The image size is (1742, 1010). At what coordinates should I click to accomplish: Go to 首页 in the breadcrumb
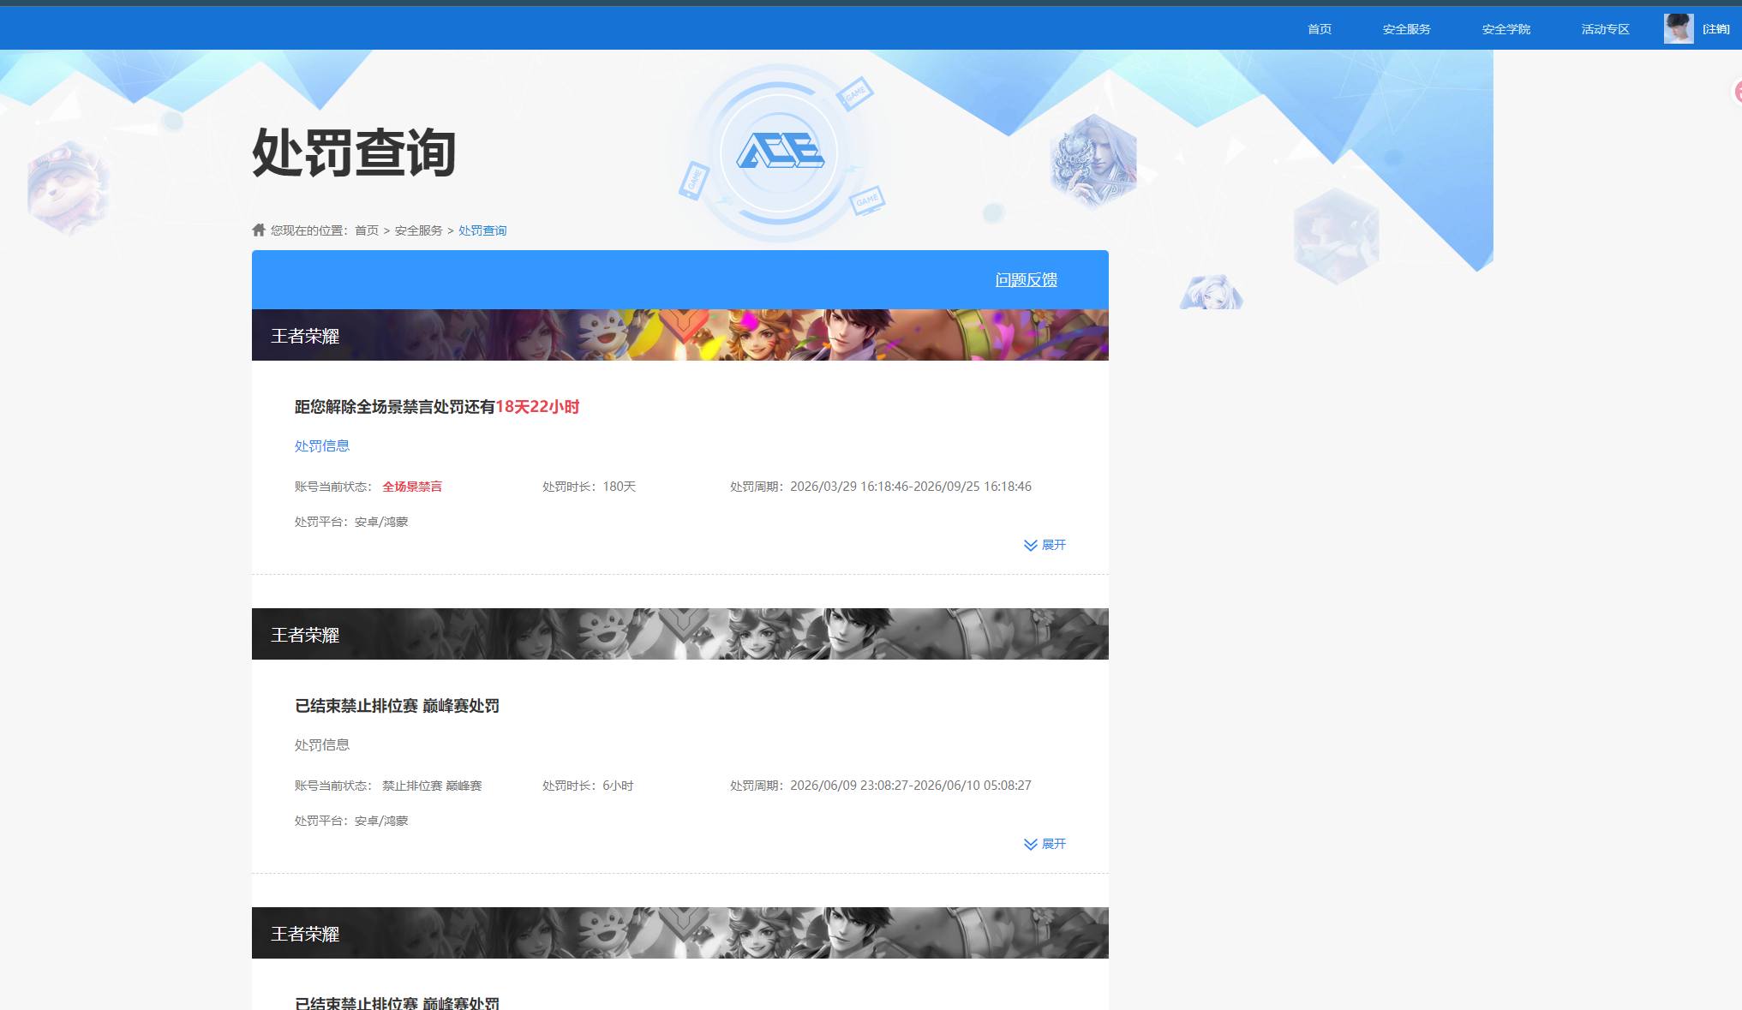click(367, 230)
